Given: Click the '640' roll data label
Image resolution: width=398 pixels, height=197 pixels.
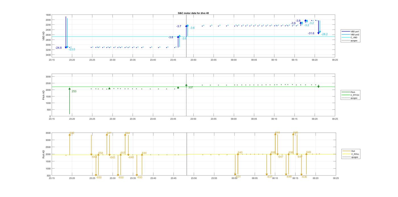Looking at the screenshot, I should (x=240, y=153).
